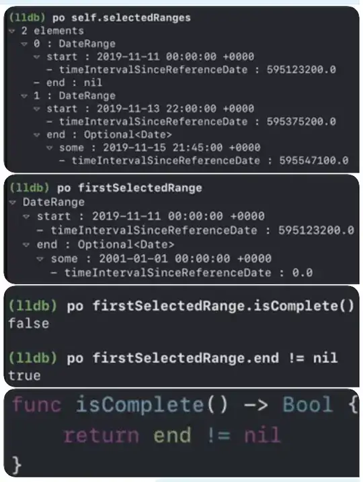The width and height of the screenshot is (363, 482).
Task: Click the 'po self.selectedRanges' command text
Action: coord(122,18)
